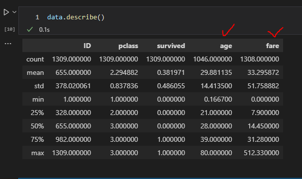Viewport: 302px width, 179px height.
Task: Click ID std value 378.020061
Action: [x=73, y=86]
